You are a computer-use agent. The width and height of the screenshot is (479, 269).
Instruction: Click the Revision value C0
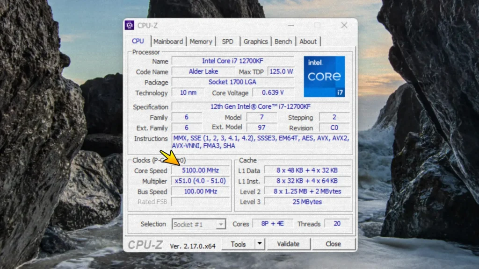334,127
